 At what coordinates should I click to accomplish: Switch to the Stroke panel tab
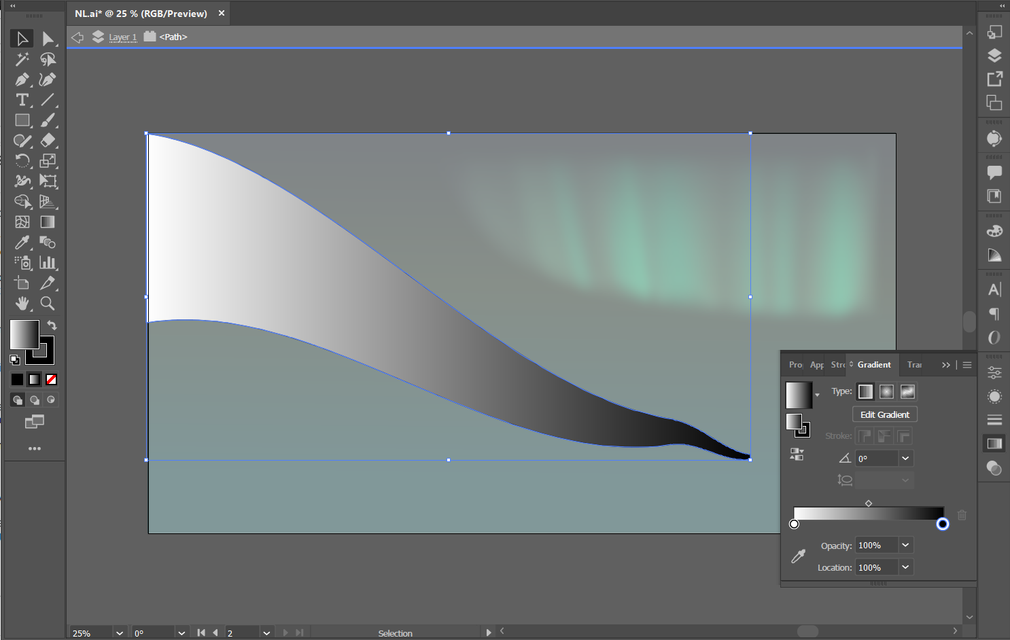point(838,365)
